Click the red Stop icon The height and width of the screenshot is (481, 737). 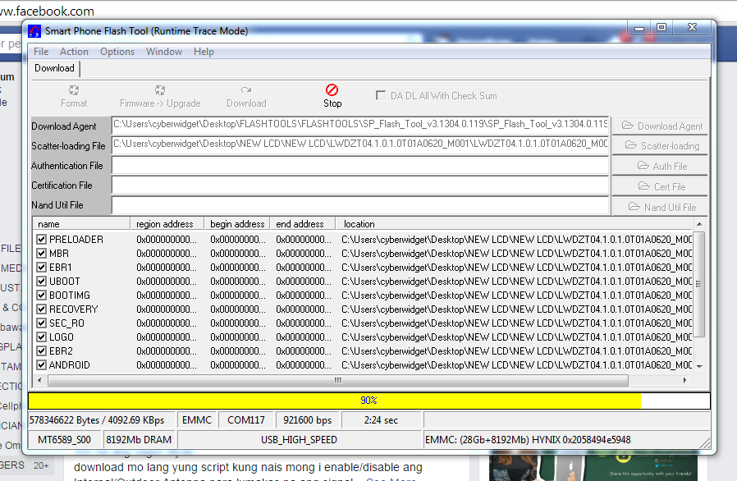(x=332, y=90)
